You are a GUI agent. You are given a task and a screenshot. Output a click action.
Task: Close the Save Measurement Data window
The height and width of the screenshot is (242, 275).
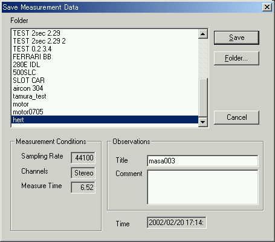(267, 7)
